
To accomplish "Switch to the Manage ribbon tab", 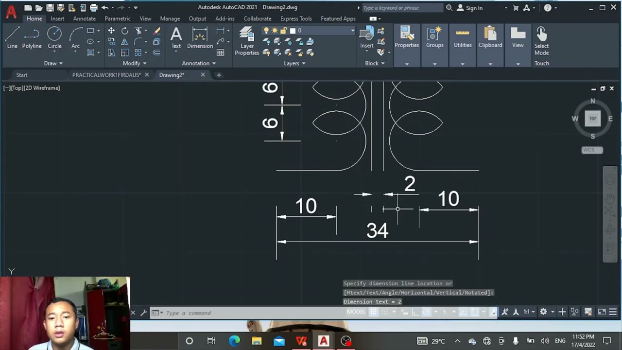I will [170, 18].
